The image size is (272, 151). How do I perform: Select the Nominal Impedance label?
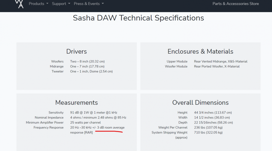click(49, 118)
